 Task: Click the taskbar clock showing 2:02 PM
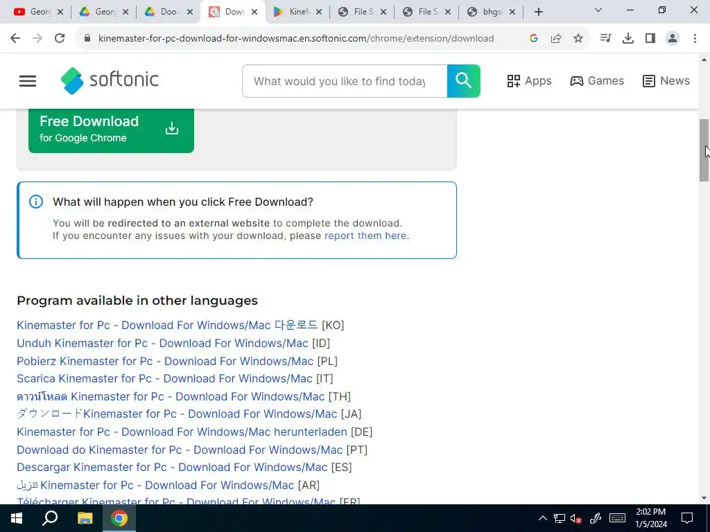[650, 518]
